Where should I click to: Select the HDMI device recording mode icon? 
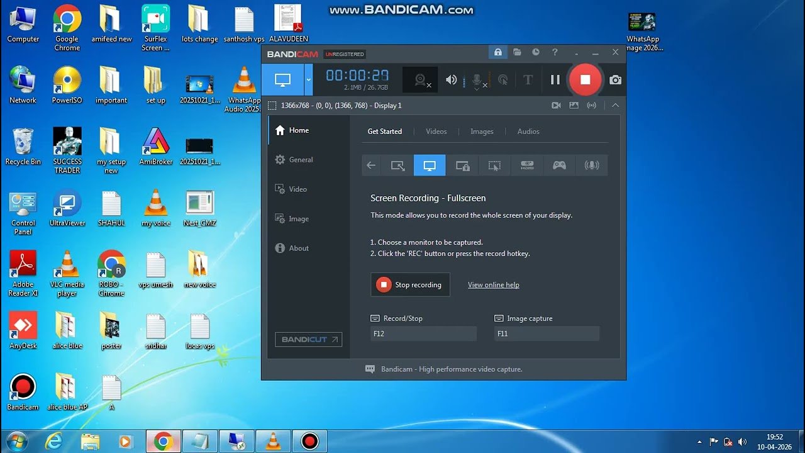[x=527, y=165]
